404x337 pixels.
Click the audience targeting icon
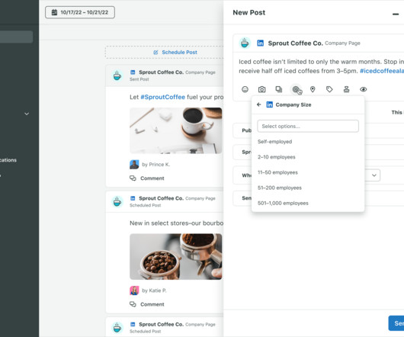[296, 89]
